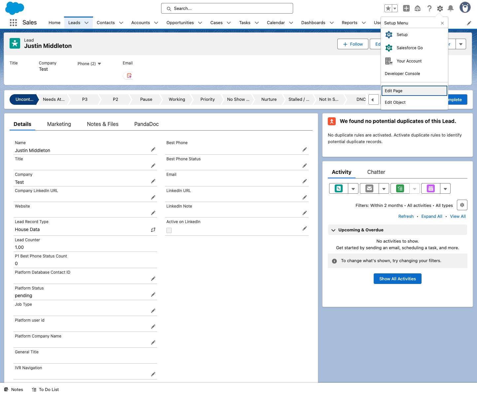Close the Setup Menu
The height and width of the screenshot is (396, 477).
(442, 23)
